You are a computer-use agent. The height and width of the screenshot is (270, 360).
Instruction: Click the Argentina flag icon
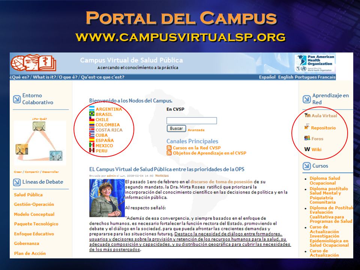pyautogui.click(x=92, y=109)
